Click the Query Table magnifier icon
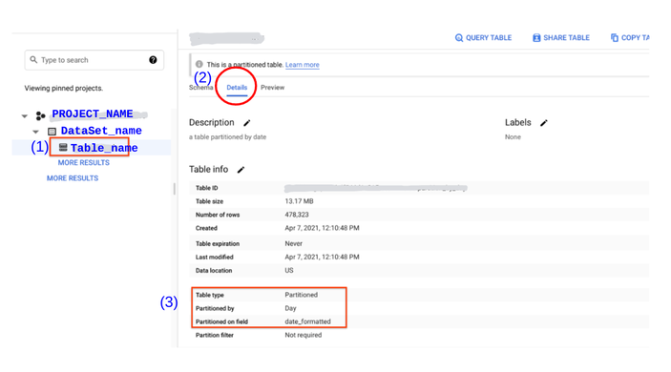The image size is (671, 372). [x=459, y=38]
